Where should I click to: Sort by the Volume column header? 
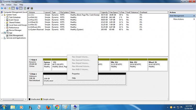pos(36,12)
